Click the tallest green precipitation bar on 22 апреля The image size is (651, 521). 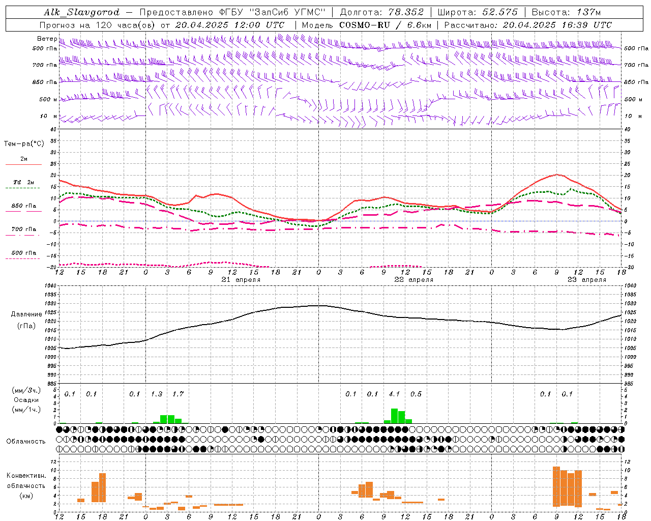tap(394, 416)
